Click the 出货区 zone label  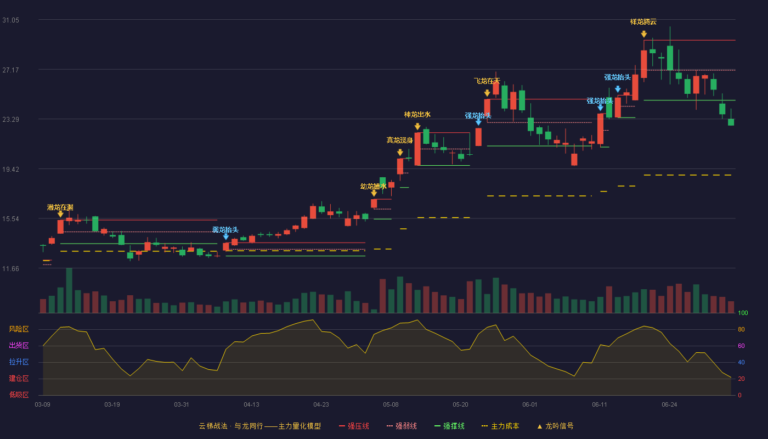click(x=19, y=346)
